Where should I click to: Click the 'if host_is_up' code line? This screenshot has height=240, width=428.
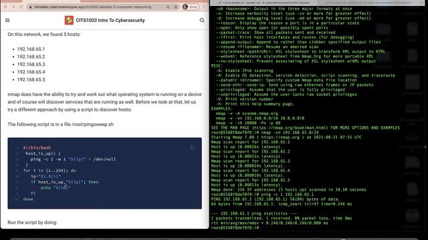(64, 182)
